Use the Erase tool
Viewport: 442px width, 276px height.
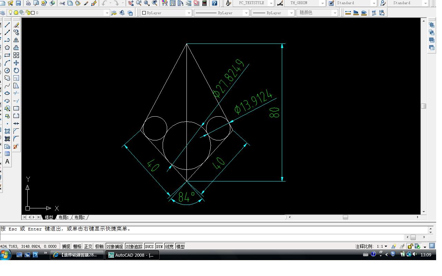click(16, 25)
